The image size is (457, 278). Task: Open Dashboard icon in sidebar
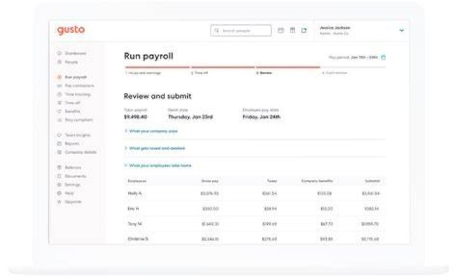point(60,53)
